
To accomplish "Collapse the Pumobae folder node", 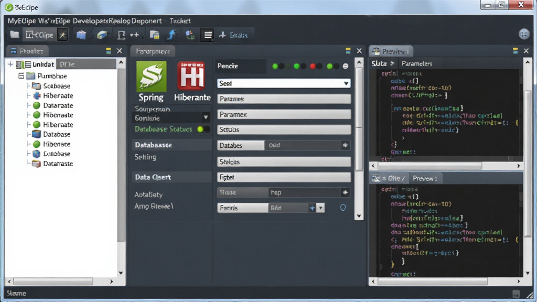I will [21, 75].
